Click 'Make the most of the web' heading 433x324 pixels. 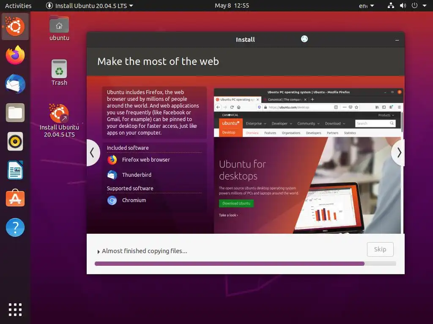158,62
